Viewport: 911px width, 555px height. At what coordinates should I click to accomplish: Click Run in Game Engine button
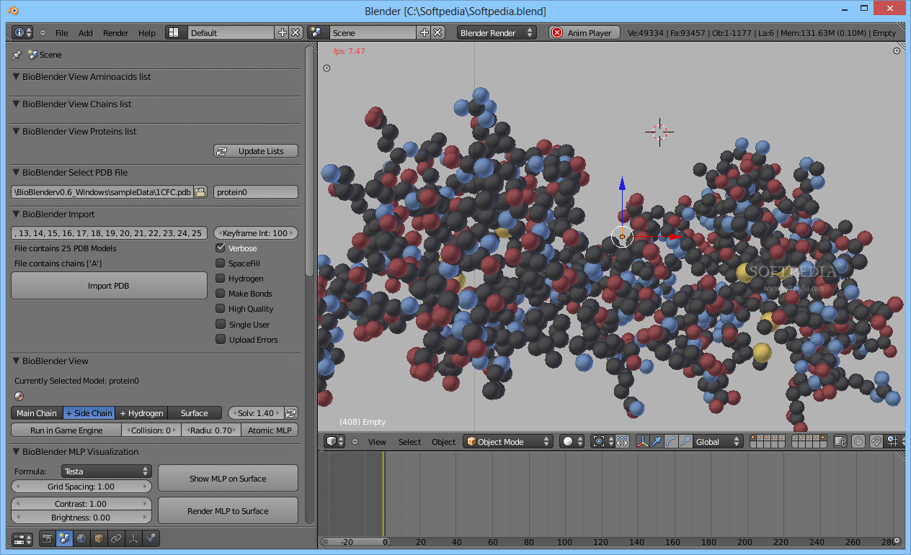(x=66, y=430)
